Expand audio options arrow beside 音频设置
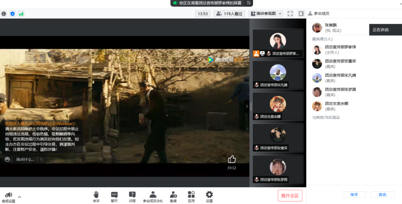The width and height of the screenshot is (402, 204). coord(20,197)
